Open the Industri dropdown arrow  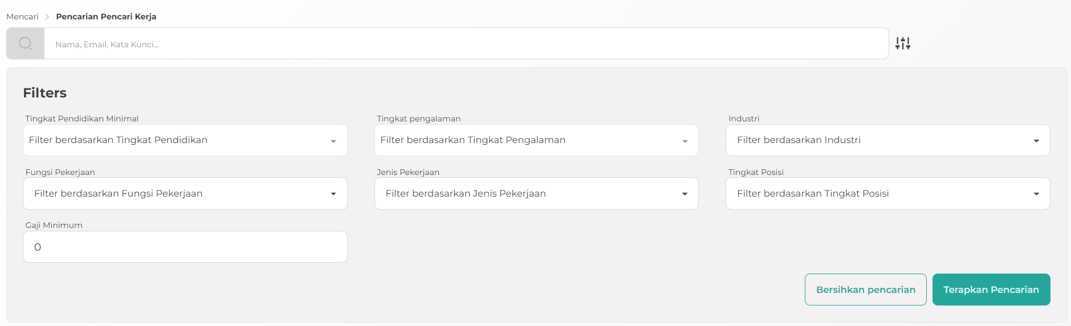pos(1036,141)
